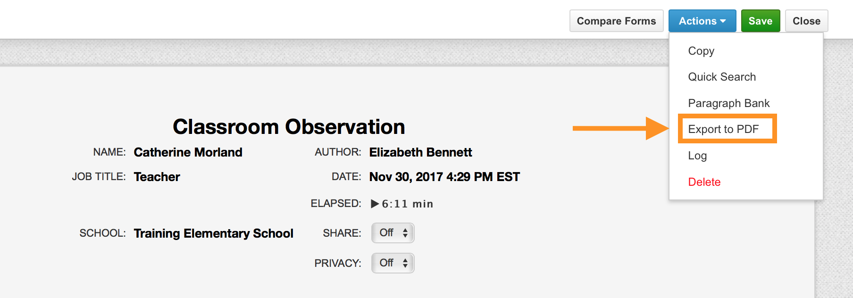Screen dimensions: 853x298
Task: Open the Log menu entry
Action: [697, 156]
